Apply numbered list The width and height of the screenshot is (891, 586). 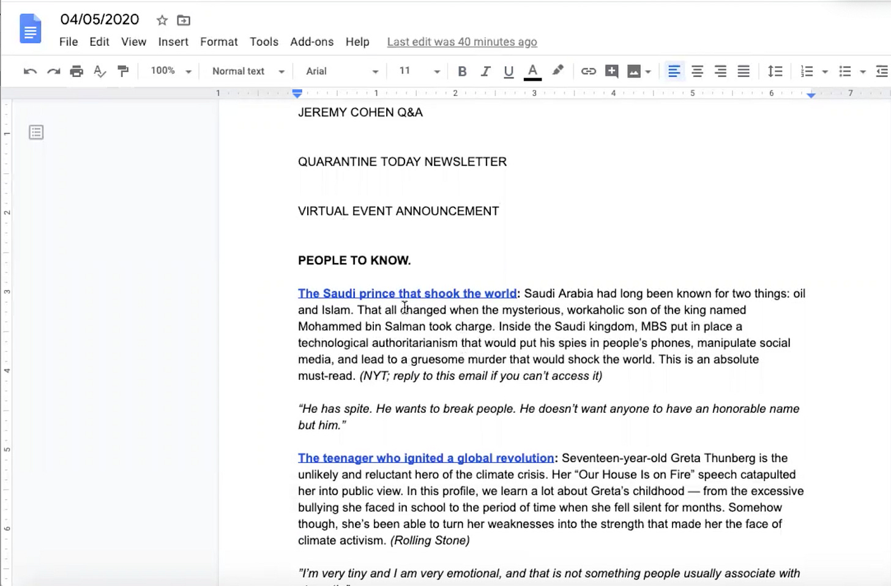[x=807, y=72]
